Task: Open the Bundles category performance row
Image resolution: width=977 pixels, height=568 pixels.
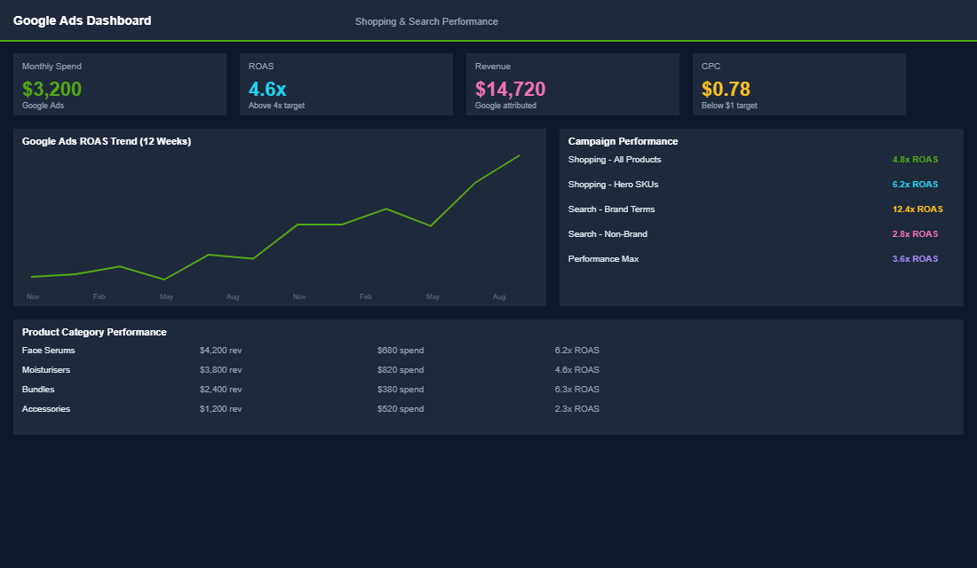Action: (39, 389)
